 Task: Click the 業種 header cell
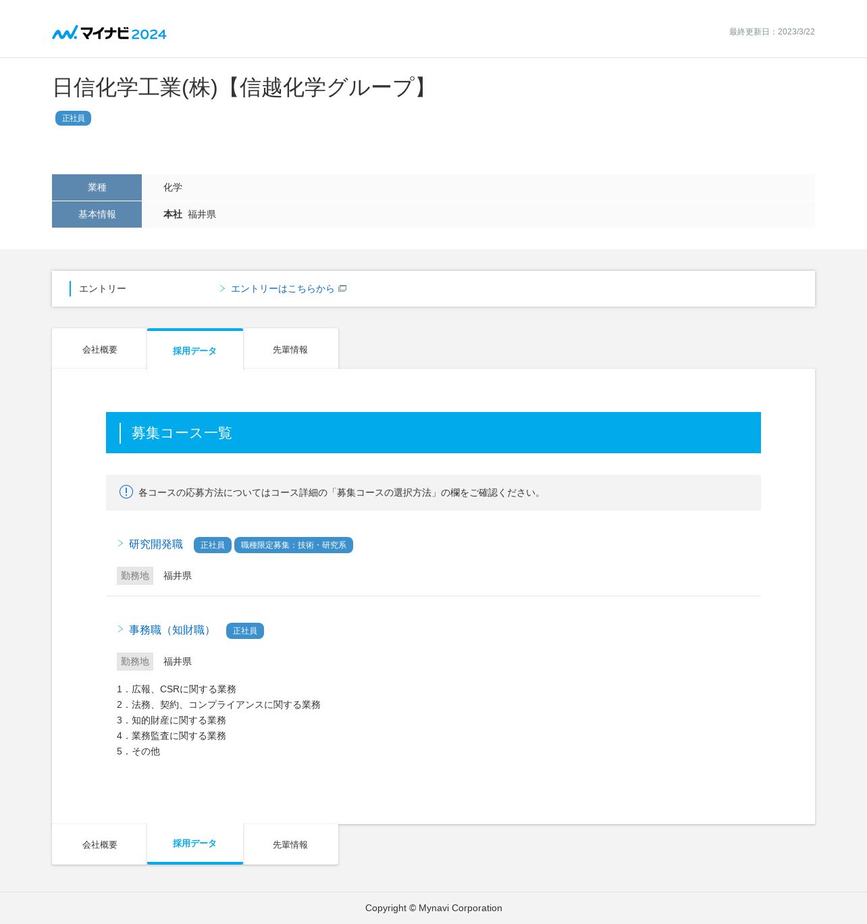pos(97,187)
